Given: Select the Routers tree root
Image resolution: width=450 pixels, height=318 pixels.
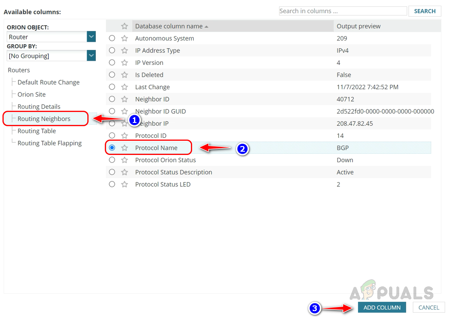Looking at the screenshot, I should click(x=19, y=70).
